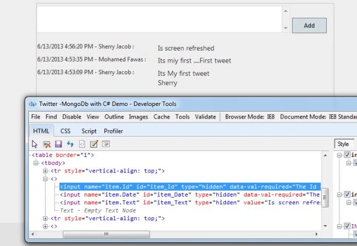Screen dimensions: 357x246
Task: Collapse the tbody node
Action: (36, 163)
